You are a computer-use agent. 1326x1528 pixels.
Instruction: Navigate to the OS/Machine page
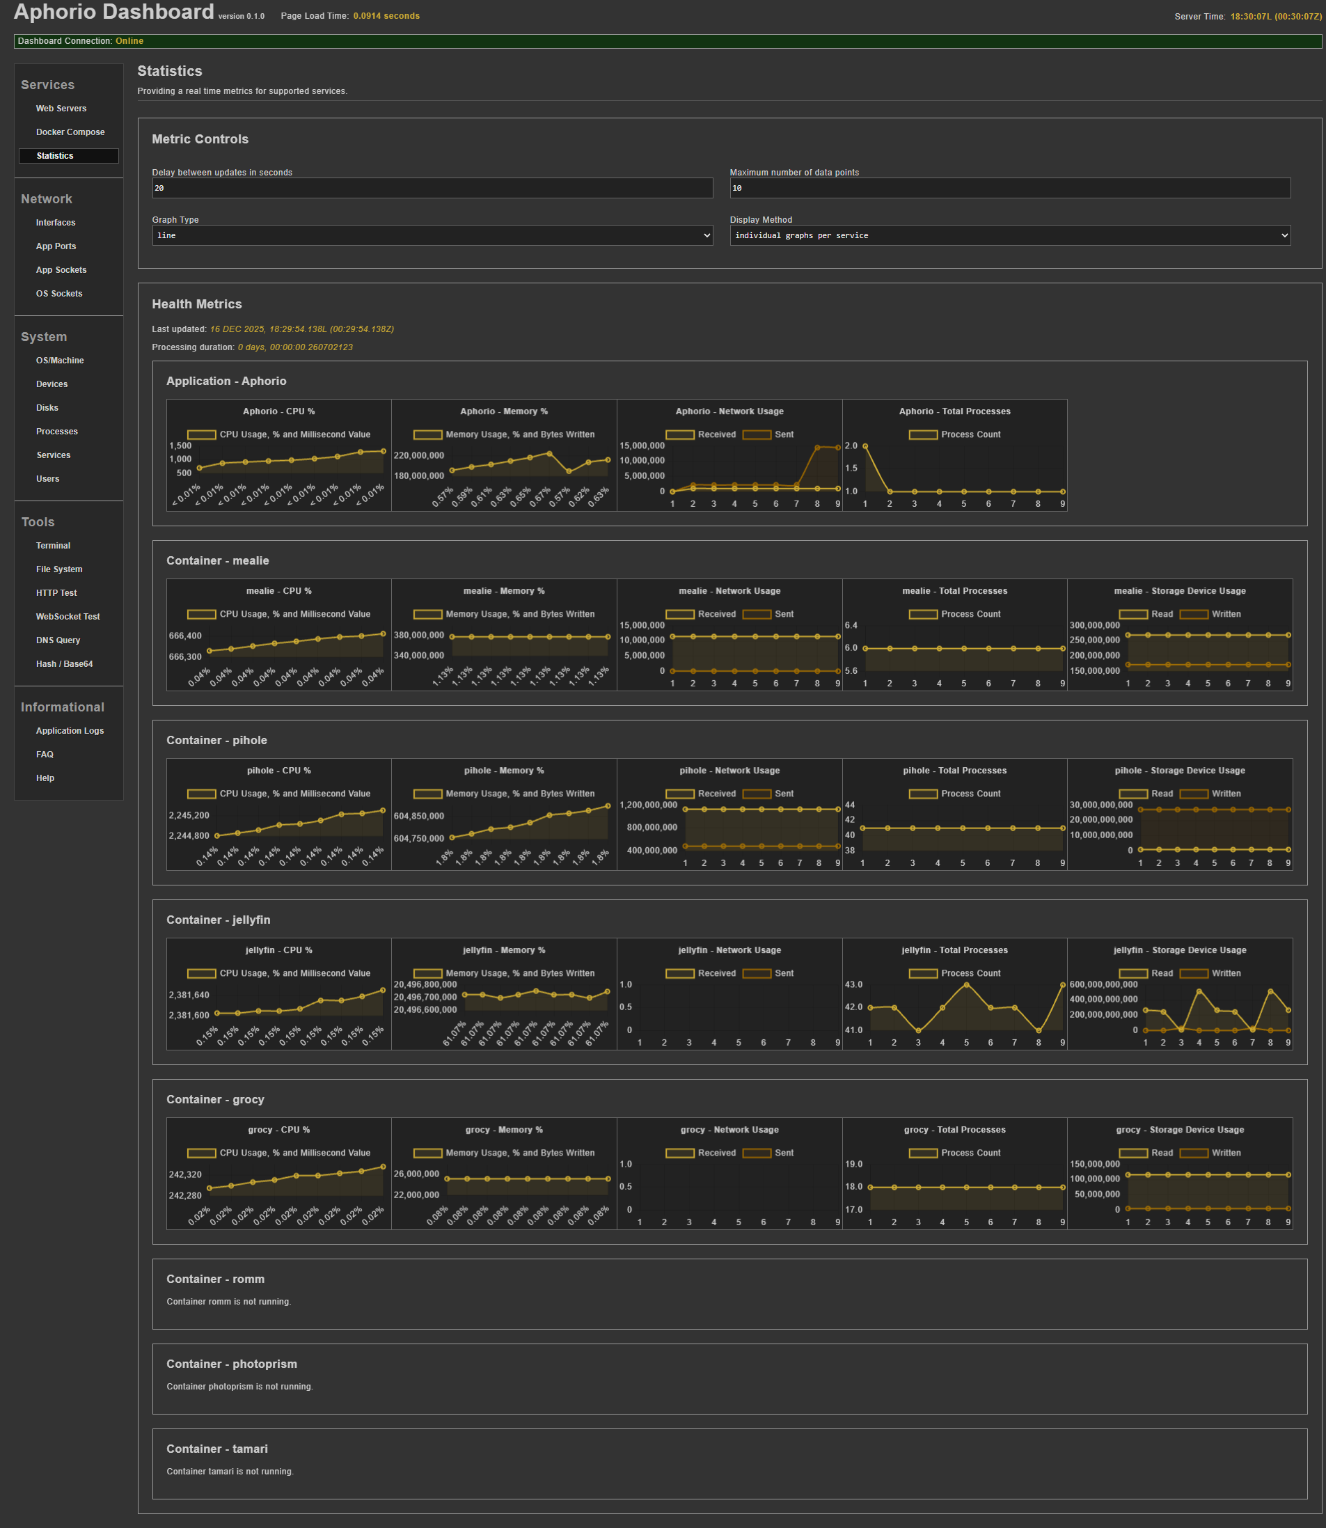pos(60,361)
